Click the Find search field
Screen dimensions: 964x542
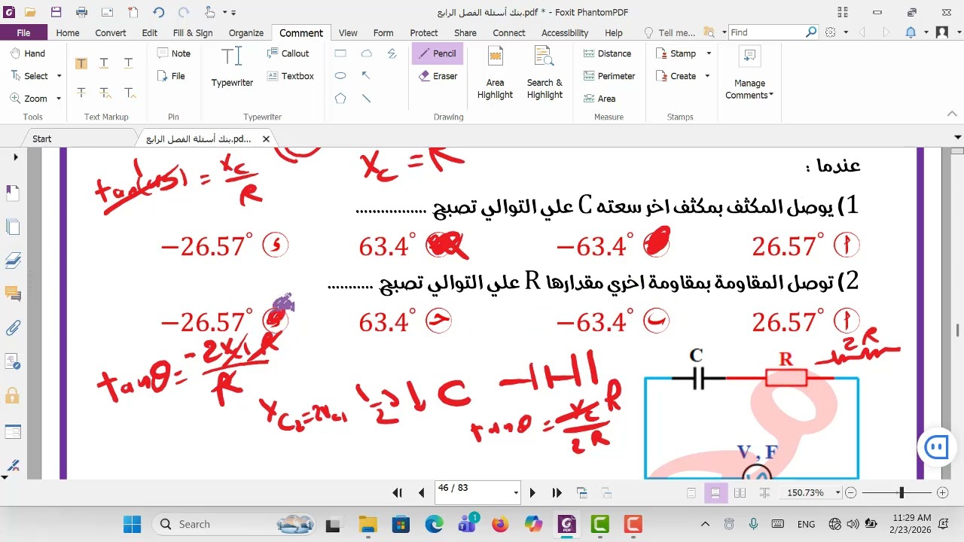[x=767, y=32]
